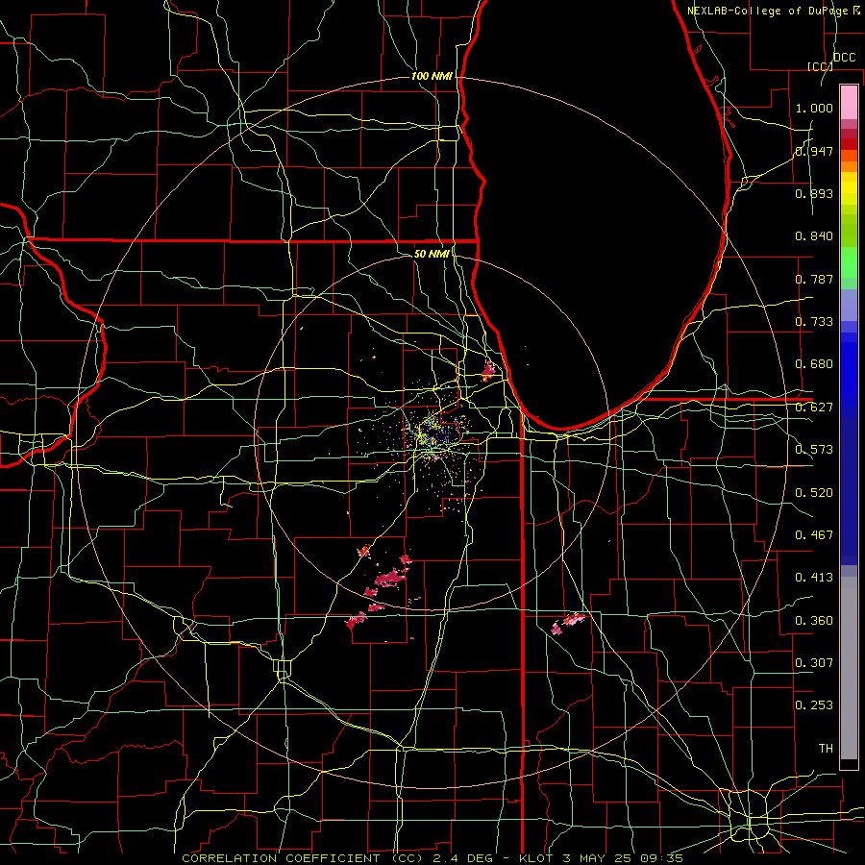Screen dimensions: 865x865
Task: Click the Correlation Coefficient product title at bottom
Action: (x=432, y=858)
